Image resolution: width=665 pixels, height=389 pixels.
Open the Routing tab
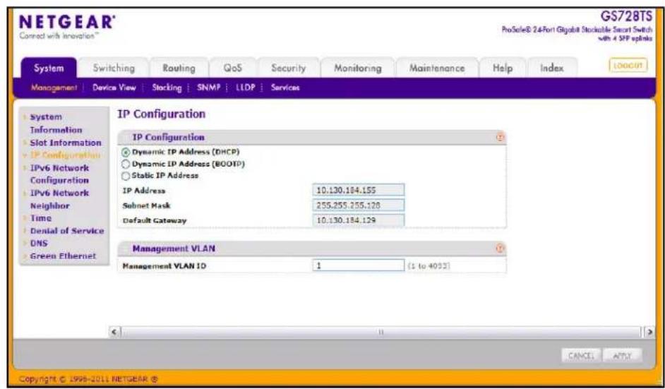tap(179, 68)
